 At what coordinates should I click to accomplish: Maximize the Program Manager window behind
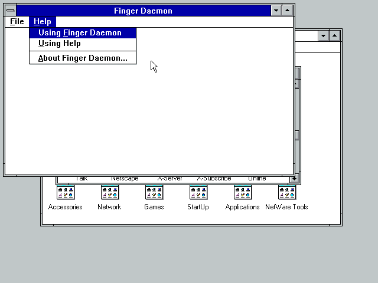tap(335, 36)
